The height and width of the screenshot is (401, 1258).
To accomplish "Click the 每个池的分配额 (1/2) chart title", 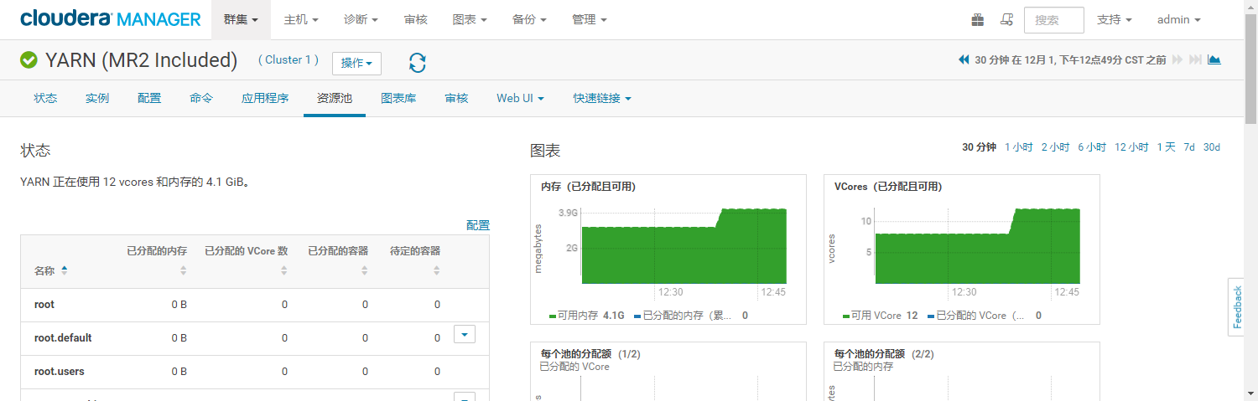I will click(590, 354).
